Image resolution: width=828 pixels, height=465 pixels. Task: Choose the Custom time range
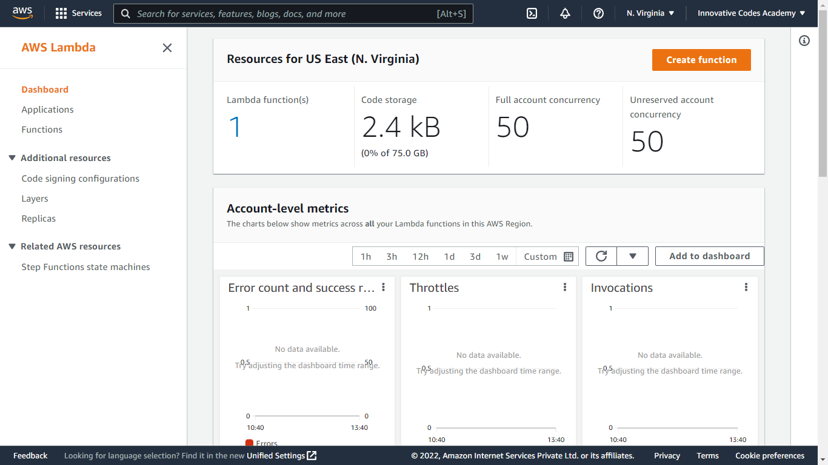(x=540, y=256)
